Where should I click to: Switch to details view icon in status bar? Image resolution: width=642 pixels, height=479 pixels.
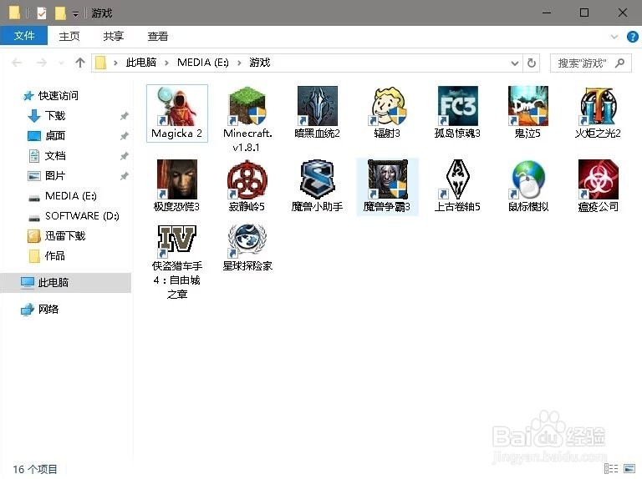pyautogui.click(x=611, y=468)
